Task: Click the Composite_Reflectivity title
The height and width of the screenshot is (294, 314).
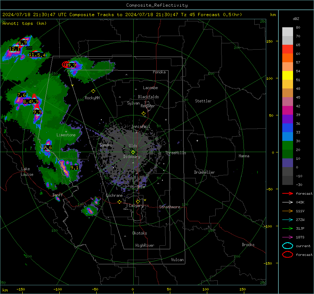Action: [x=157, y=5]
